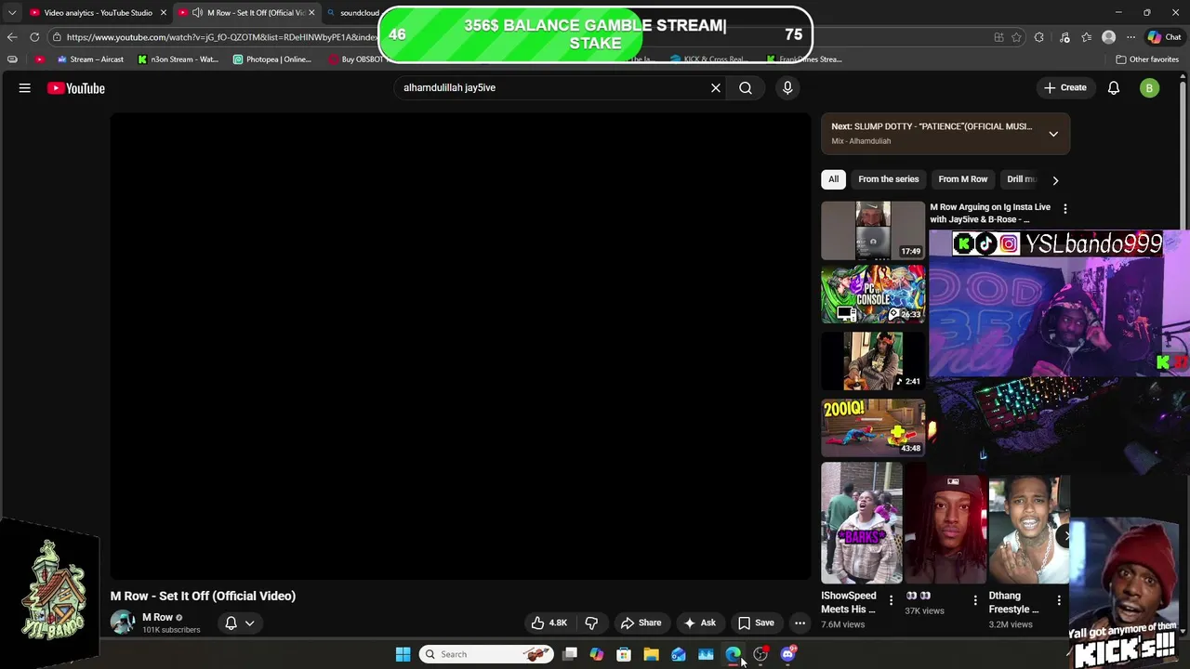Image resolution: width=1190 pixels, height=669 pixels.
Task: Clear the search box with X
Action: 716,88
